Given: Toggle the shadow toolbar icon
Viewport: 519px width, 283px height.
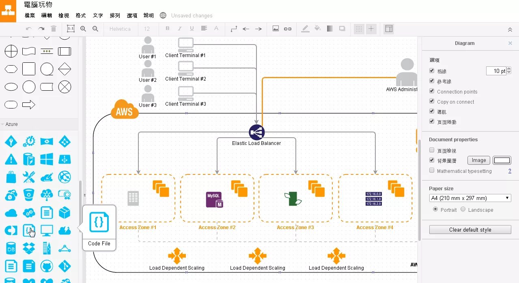Looking at the screenshot, I should tap(342, 29).
